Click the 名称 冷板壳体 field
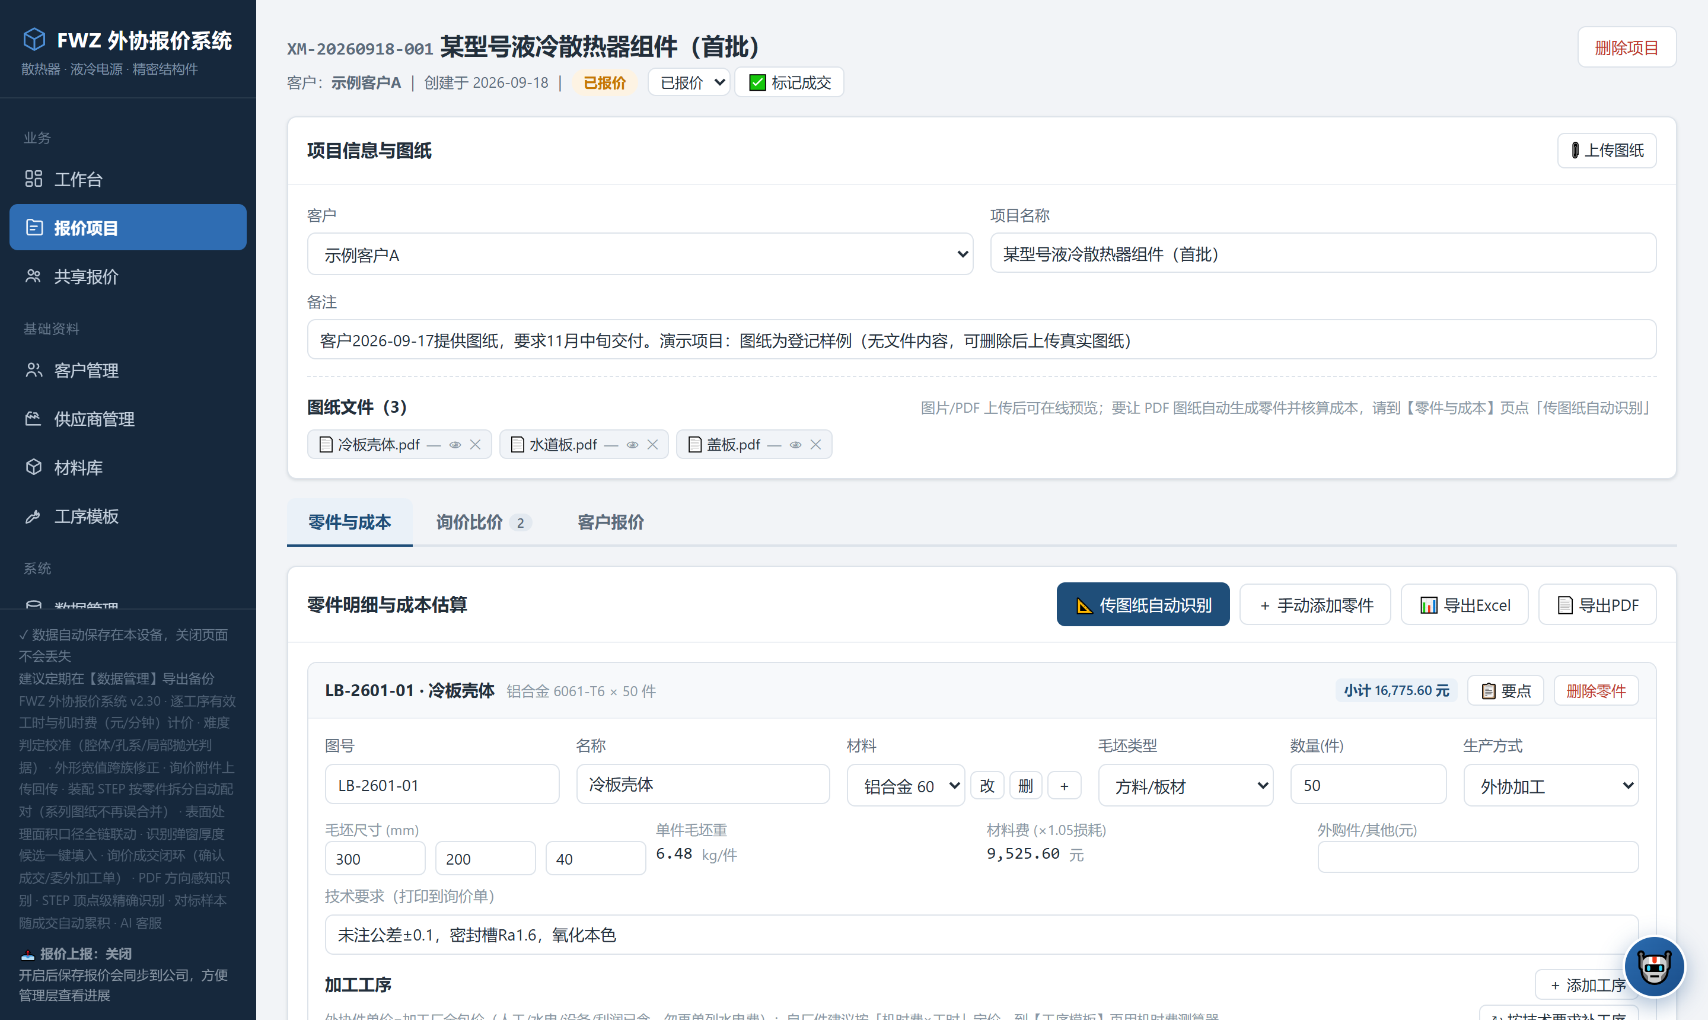 pos(702,784)
